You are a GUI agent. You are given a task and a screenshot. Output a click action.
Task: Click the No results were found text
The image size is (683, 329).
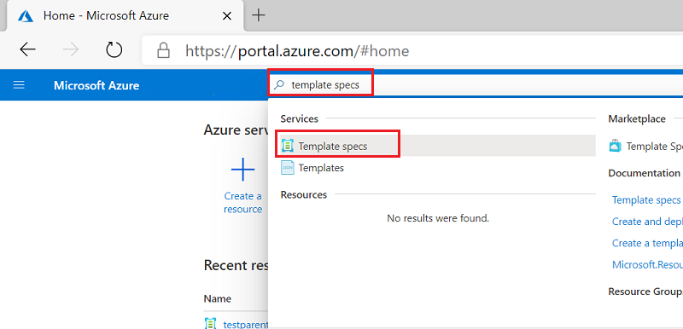tap(438, 217)
